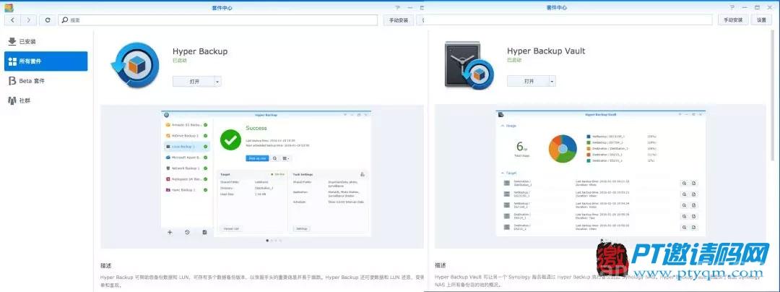Click the Hyper Backup preview screenshot
Screen dimensions: 780x292
coord(266,173)
